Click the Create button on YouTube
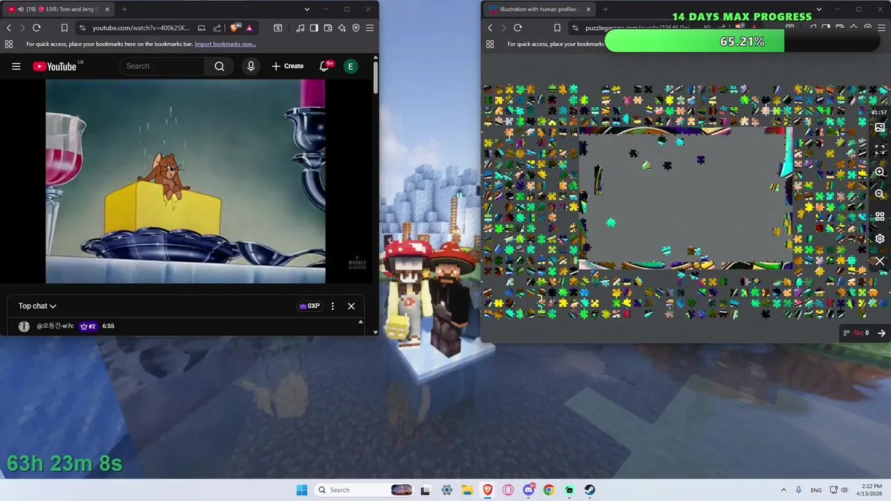 287,66
